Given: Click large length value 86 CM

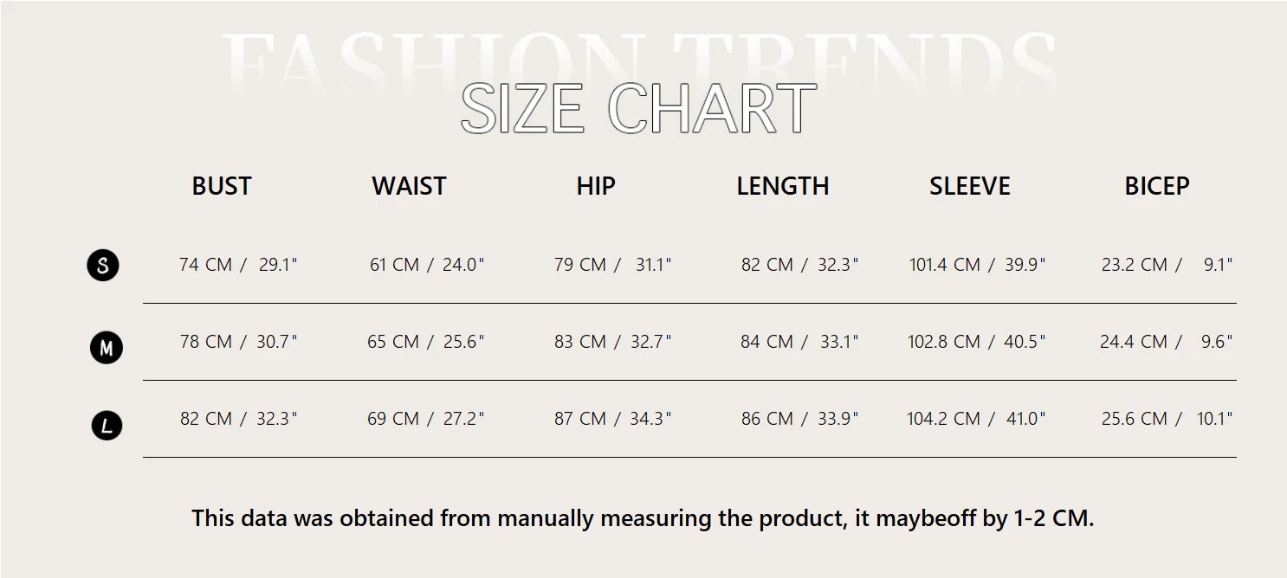Looking at the screenshot, I should pyautogui.click(x=767, y=419).
